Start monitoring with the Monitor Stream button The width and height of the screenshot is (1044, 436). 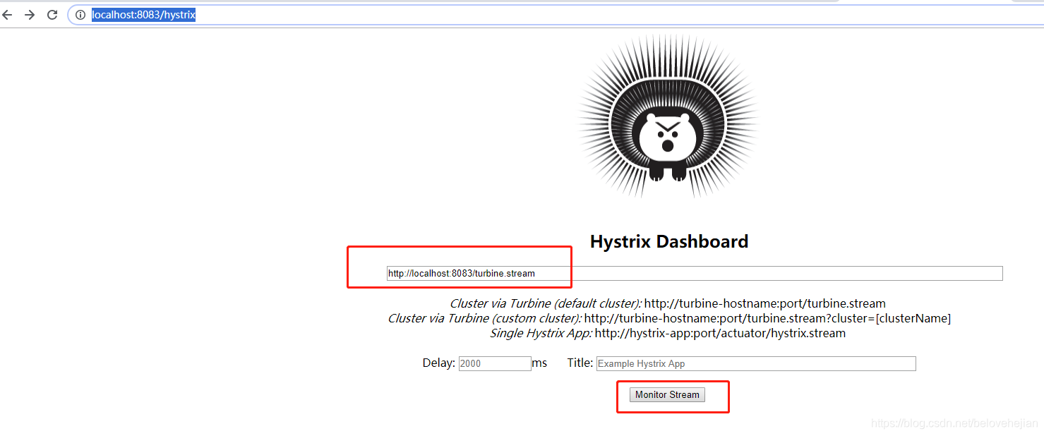point(667,395)
